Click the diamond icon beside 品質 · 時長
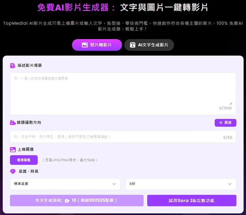The image size is (246, 215). (x=13, y=171)
